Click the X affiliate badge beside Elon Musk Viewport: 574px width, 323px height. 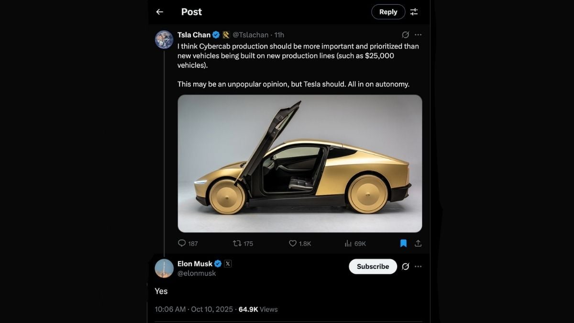(x=228, y=263)
